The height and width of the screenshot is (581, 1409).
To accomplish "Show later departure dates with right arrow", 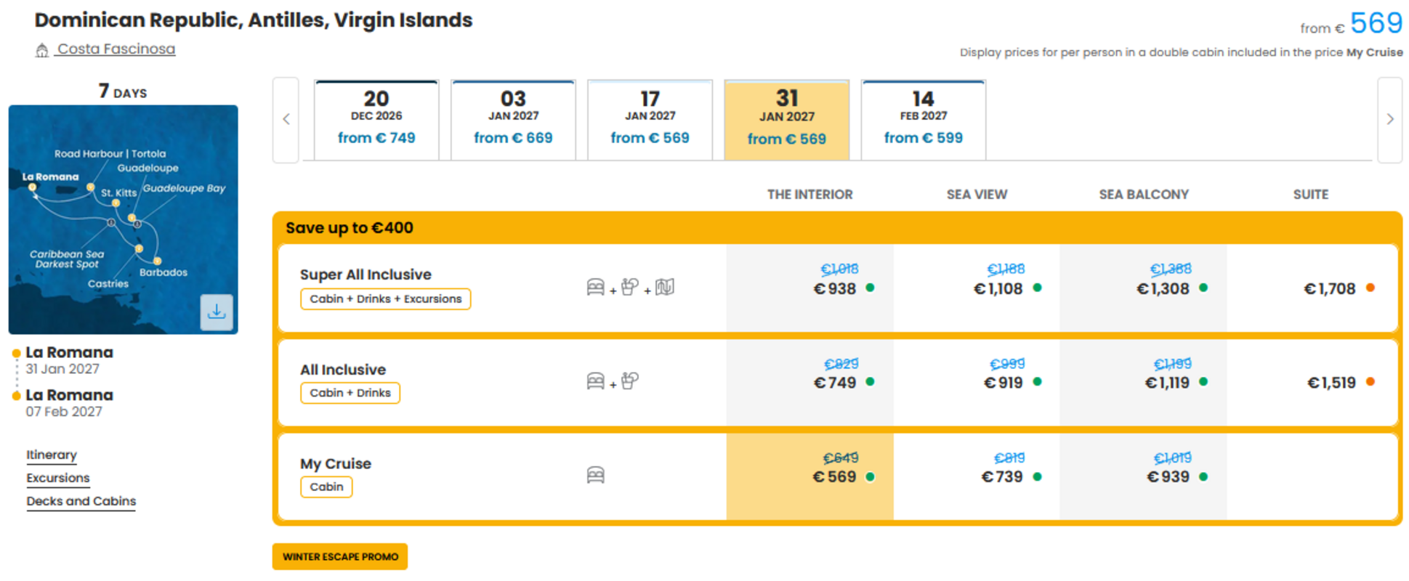I will 1389,120.
